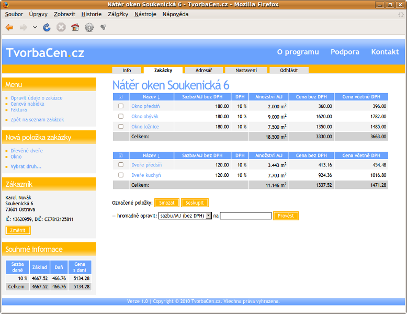Open the Okno ložnice item
Viewport: 407px width, 314px height.
coord(145,127)
